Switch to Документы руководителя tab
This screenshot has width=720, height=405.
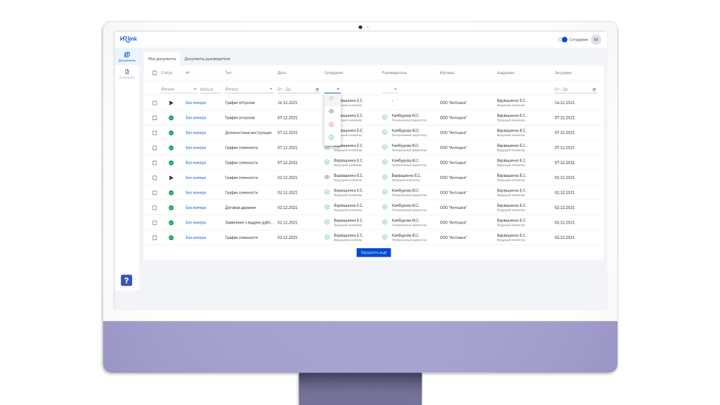click(x=207, y=59)
